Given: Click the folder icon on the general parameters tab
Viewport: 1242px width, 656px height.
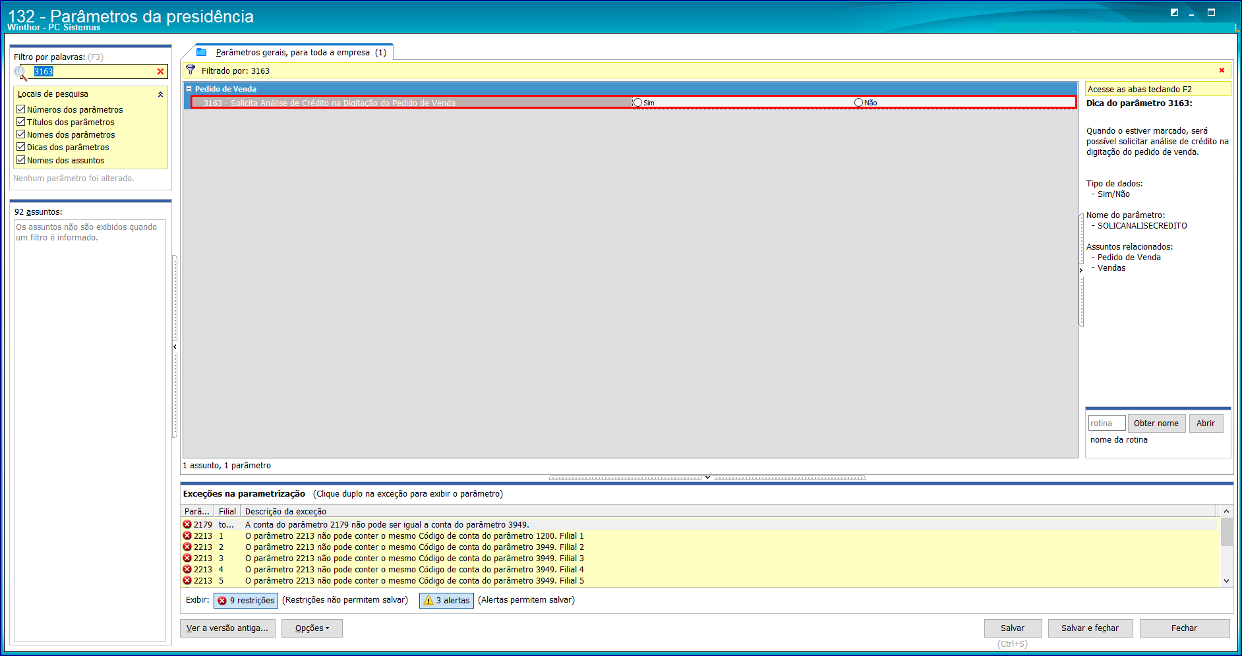Looking at the screenshot, I should (202, 52).
